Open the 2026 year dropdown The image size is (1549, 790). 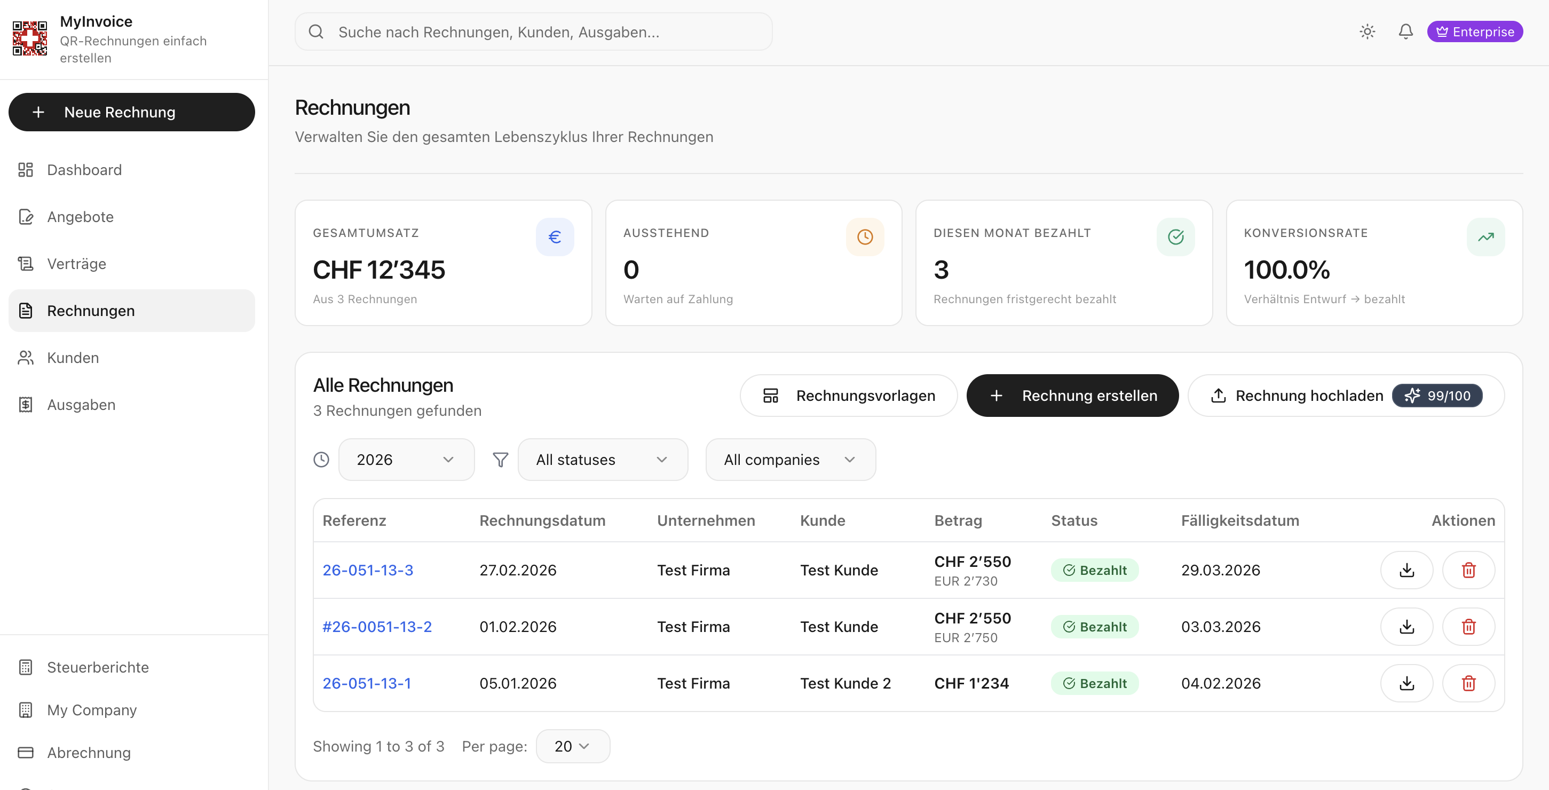coord(406,460)
